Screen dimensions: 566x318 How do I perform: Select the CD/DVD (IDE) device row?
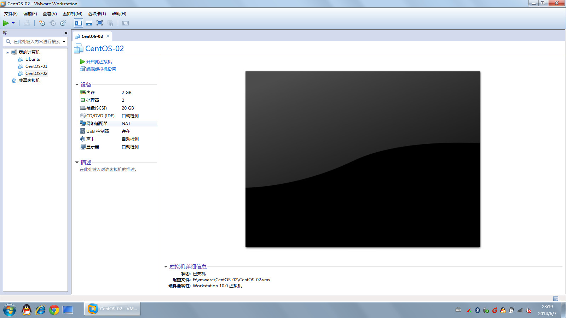118,116
